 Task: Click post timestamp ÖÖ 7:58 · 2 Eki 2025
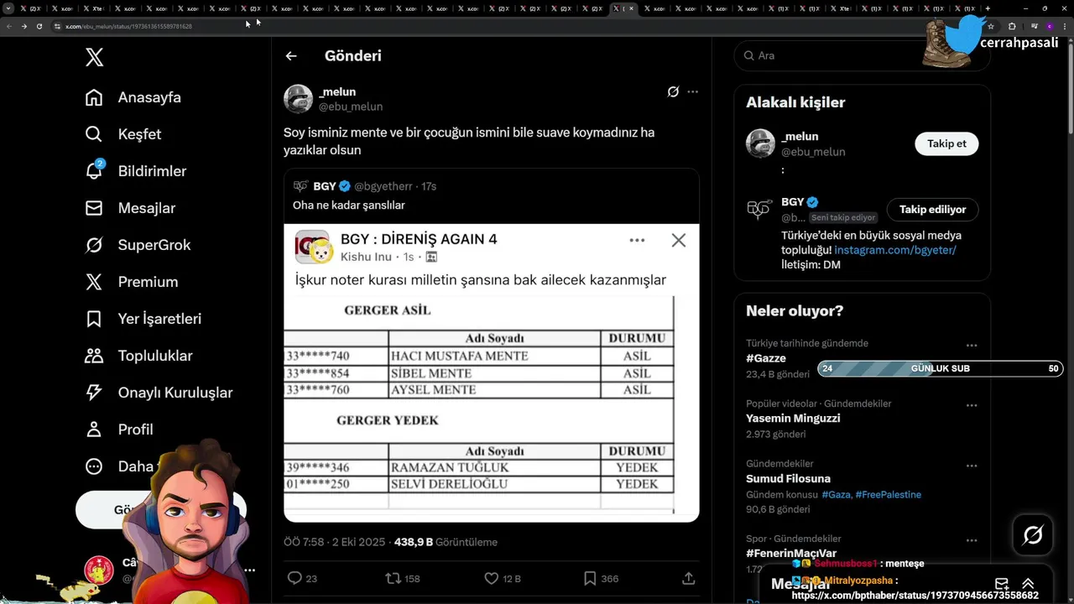pos(336,542)
